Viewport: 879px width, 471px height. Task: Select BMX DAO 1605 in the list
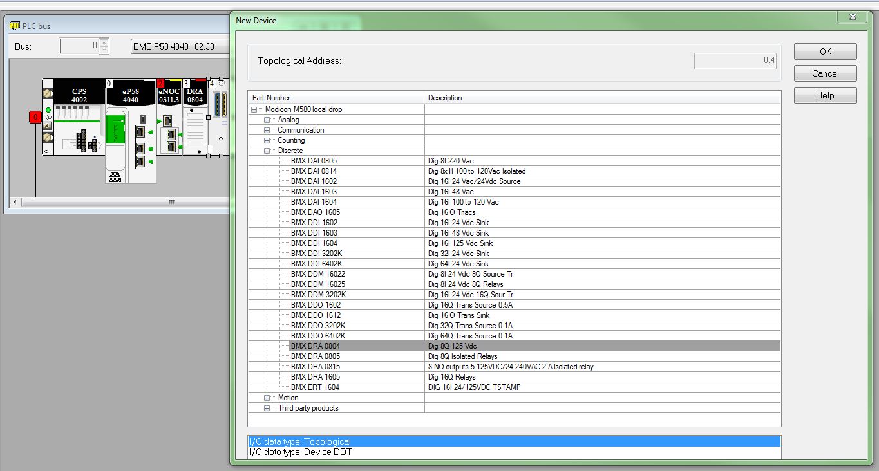pyautogui.click(x=316, y=212)
